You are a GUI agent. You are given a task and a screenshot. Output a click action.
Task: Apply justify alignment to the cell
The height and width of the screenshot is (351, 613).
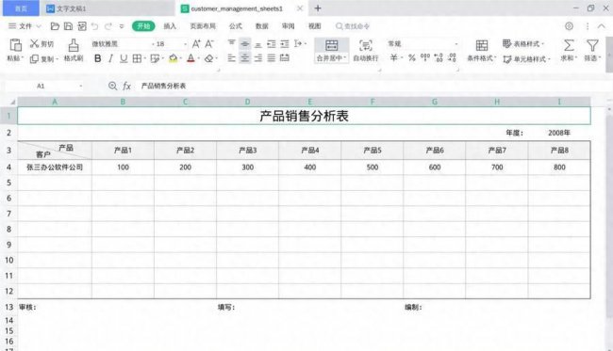point(272,58)
